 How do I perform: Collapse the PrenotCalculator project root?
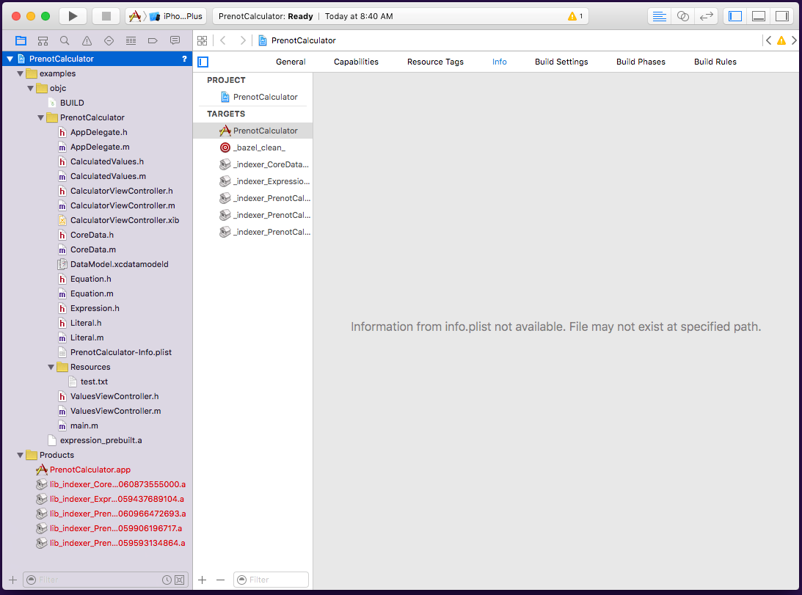pos(10,59)
